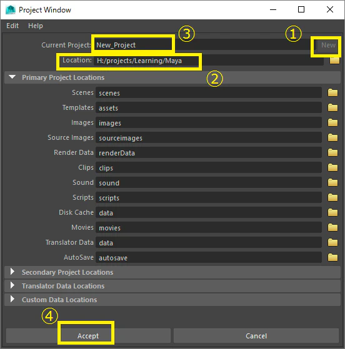Minimize the Project Window

[x=273, y=9]
